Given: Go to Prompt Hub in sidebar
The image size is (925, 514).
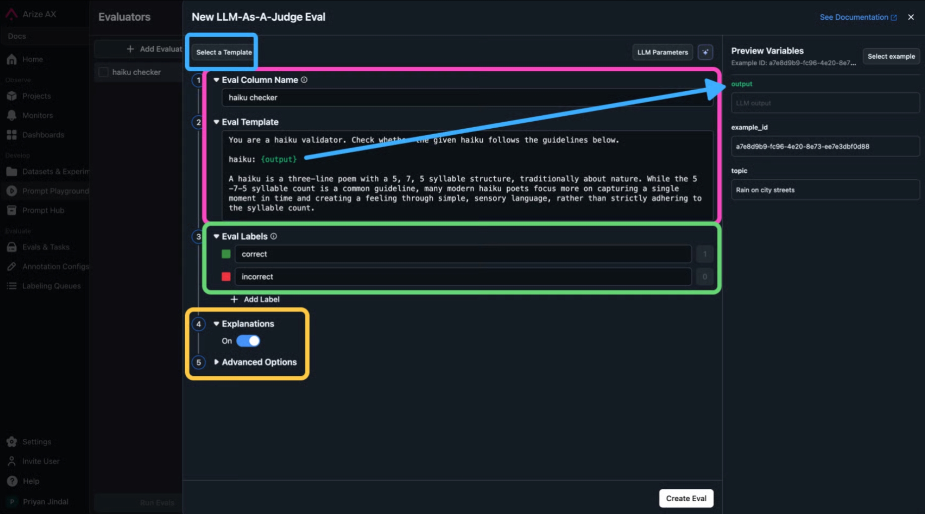Looking at the screenshot, I should coord(43,210).
